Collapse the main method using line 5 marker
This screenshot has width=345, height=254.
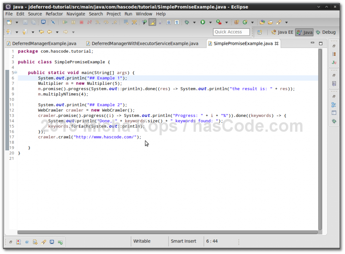[15, 72]
